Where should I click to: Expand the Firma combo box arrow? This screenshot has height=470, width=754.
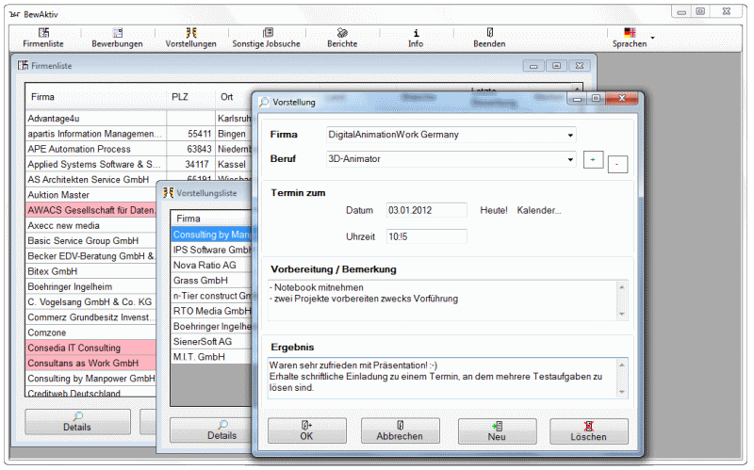point(570,135)
